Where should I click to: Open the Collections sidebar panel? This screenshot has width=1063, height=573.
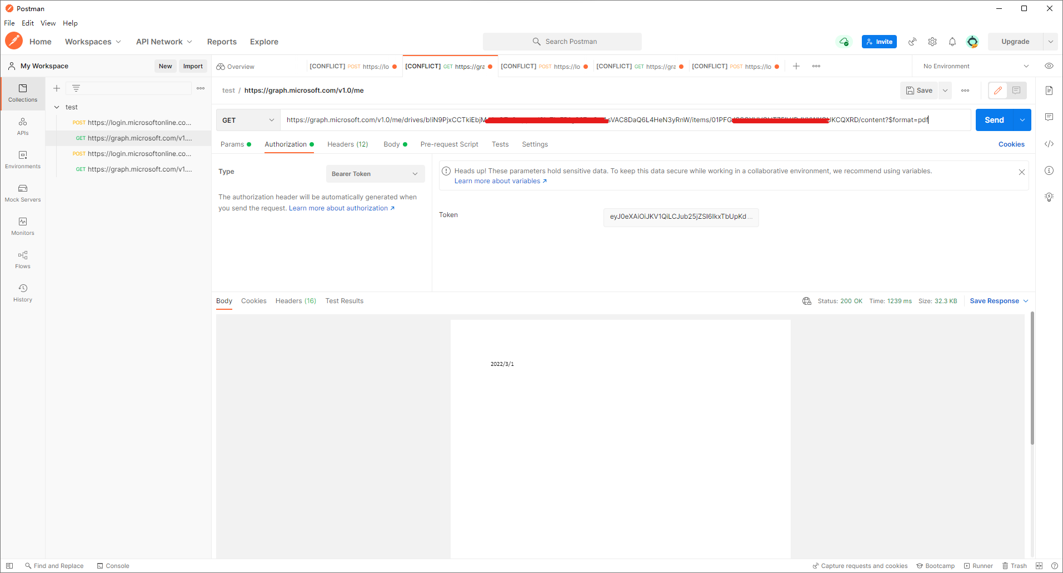click(23, 93)
